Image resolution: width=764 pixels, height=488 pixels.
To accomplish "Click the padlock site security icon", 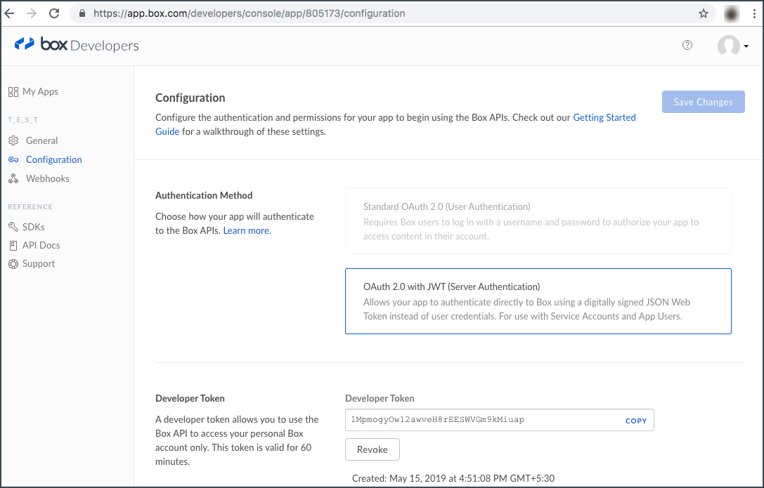I will click(82, 13).
